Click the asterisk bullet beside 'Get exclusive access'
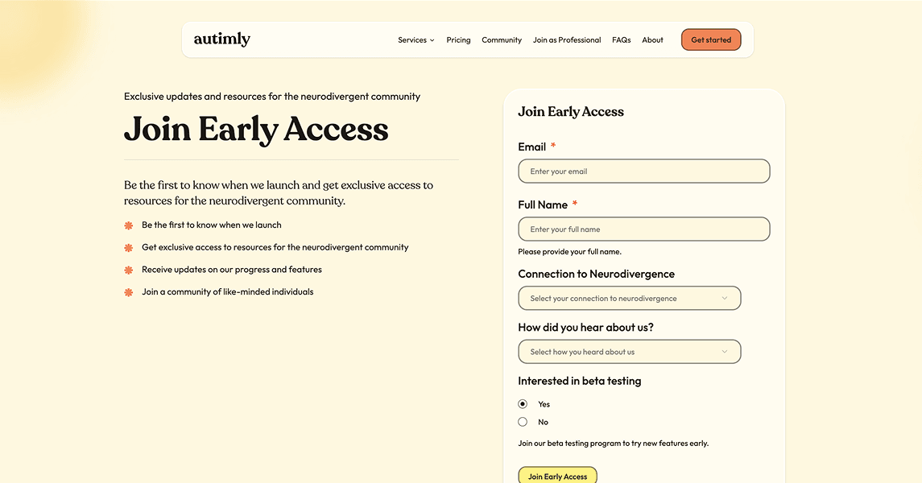922x483 pixels. coord(129,248)
